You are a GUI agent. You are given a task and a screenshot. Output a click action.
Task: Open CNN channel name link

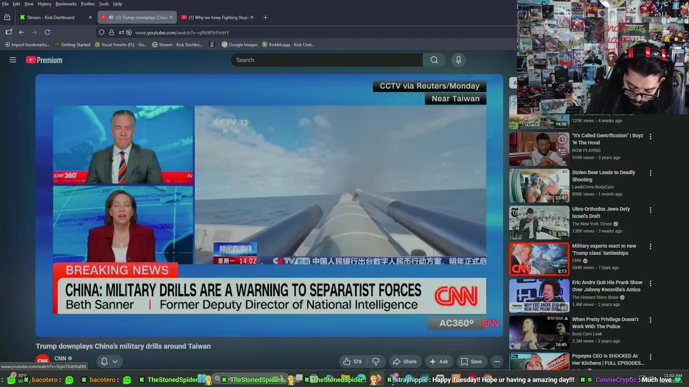point(60,359)
